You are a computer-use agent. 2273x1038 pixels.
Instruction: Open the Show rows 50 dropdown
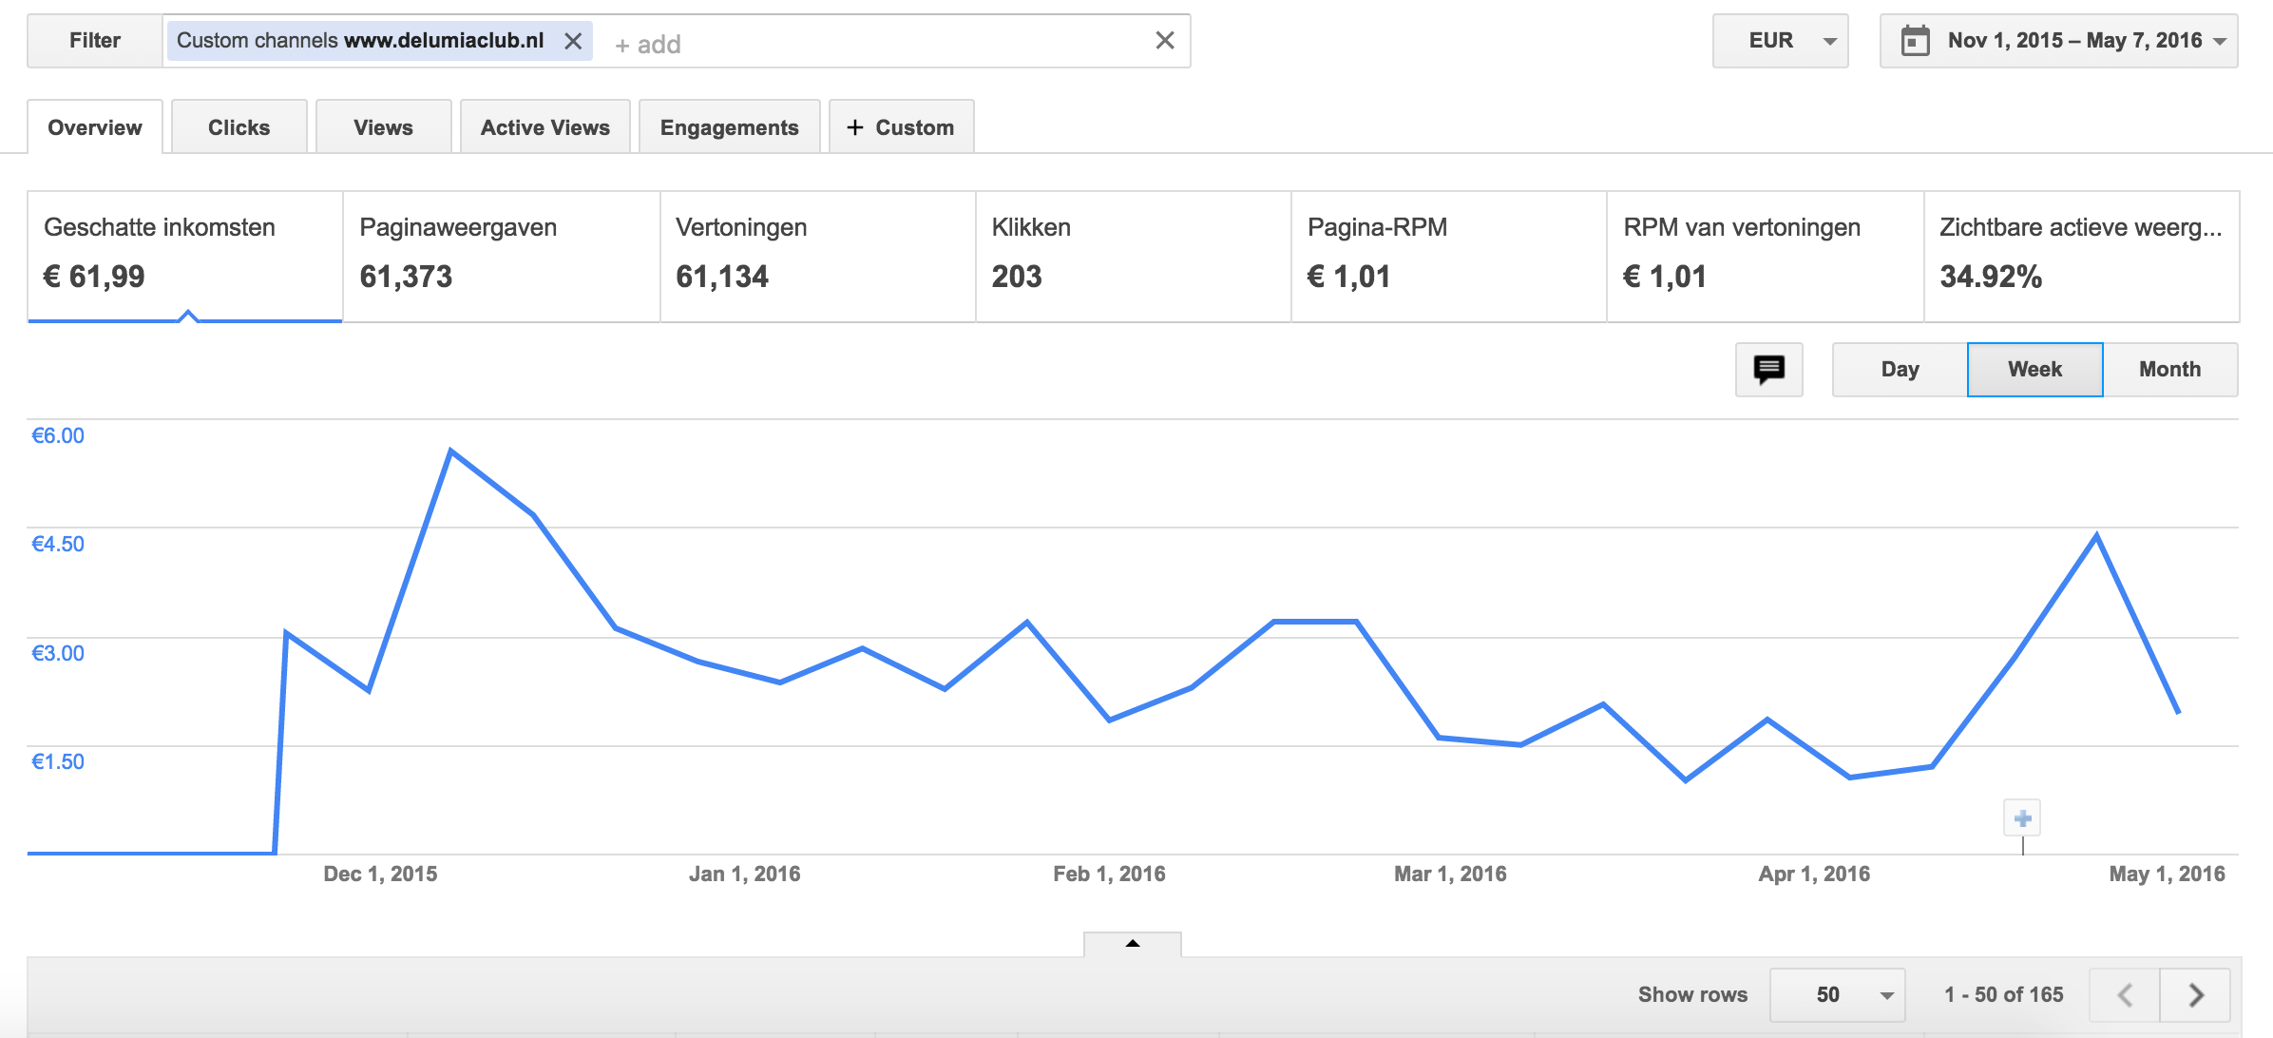coord(1838,995)
